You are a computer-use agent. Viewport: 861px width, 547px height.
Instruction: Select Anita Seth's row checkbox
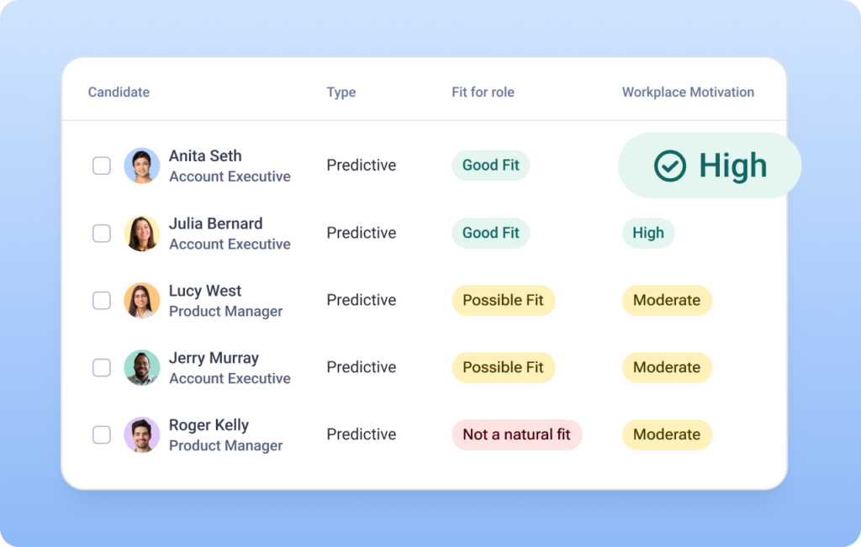pos(102,166)
